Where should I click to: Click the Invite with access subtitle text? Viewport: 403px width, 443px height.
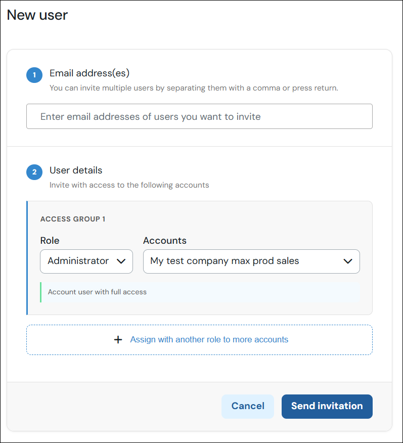click(x=129, y=185)
